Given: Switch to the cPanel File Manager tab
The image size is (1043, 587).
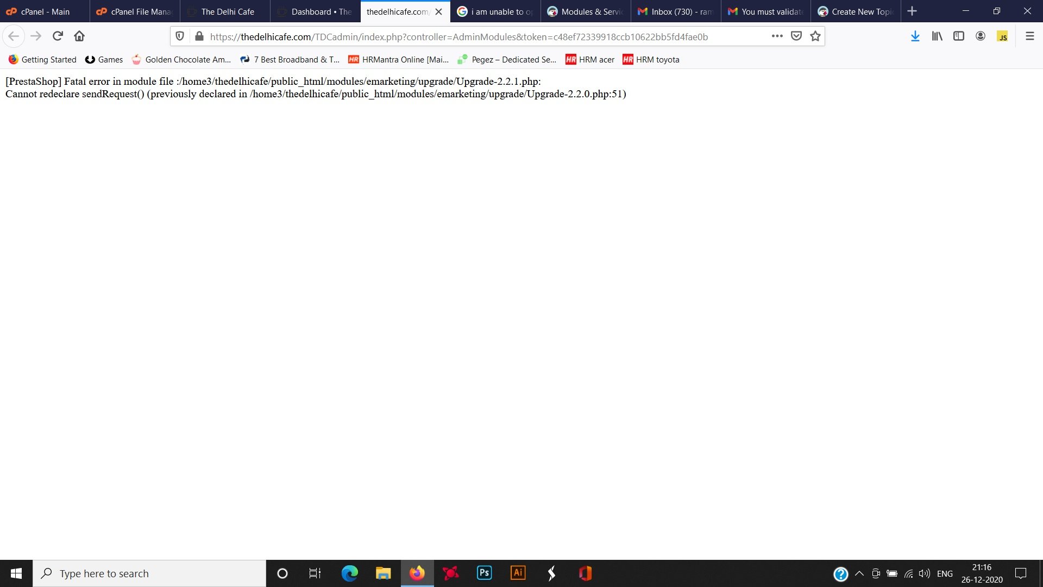Looking at the screenshot, I should click(x=135, y=11).
